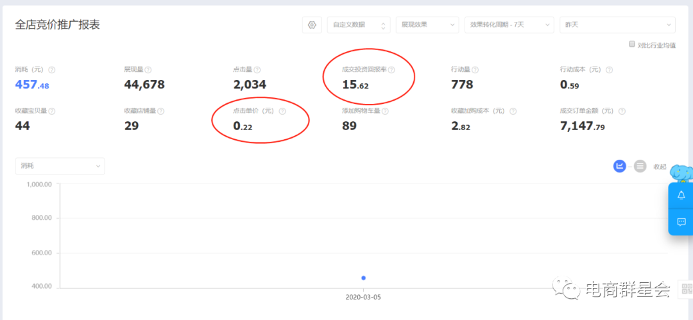The width and height of the screenshot is (693, 320).
Task: Click the blue data point on chart
Action: coord(363,278)
